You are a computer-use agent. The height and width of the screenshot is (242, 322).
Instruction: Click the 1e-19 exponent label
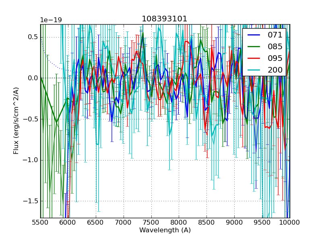click(51, 20)
